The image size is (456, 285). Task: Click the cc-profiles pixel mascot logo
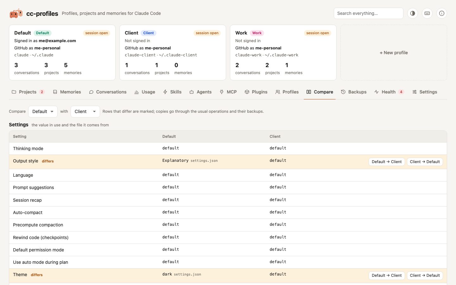click(x=16, y=13)
